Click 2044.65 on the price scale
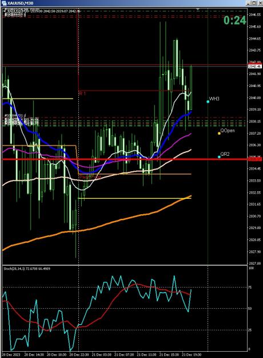The width and height of the screenshot is (263, 358). tap(255, 38)
